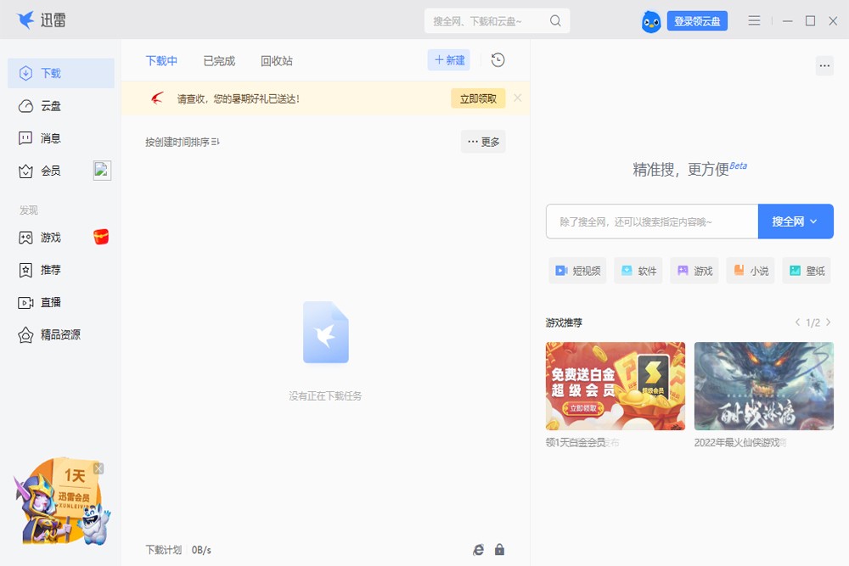Click the lock icon in status bar

(x=499, y=550)
